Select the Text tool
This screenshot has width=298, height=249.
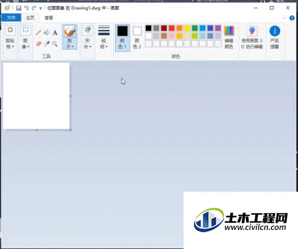coord(55,32)
